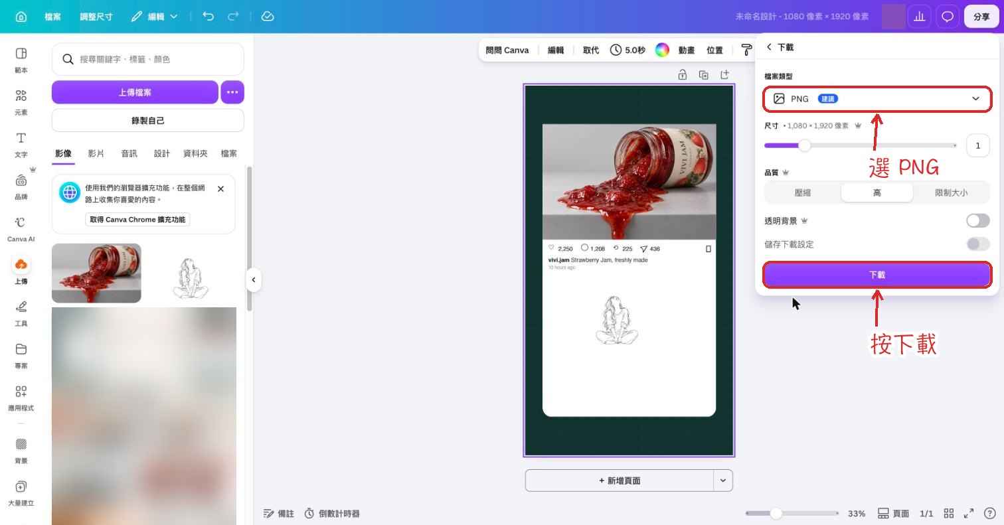Image resolution: width=1004 pixels, height=525 pixels.
Task: Toggle the 透明背景 switch
Action: click(978, 220)
